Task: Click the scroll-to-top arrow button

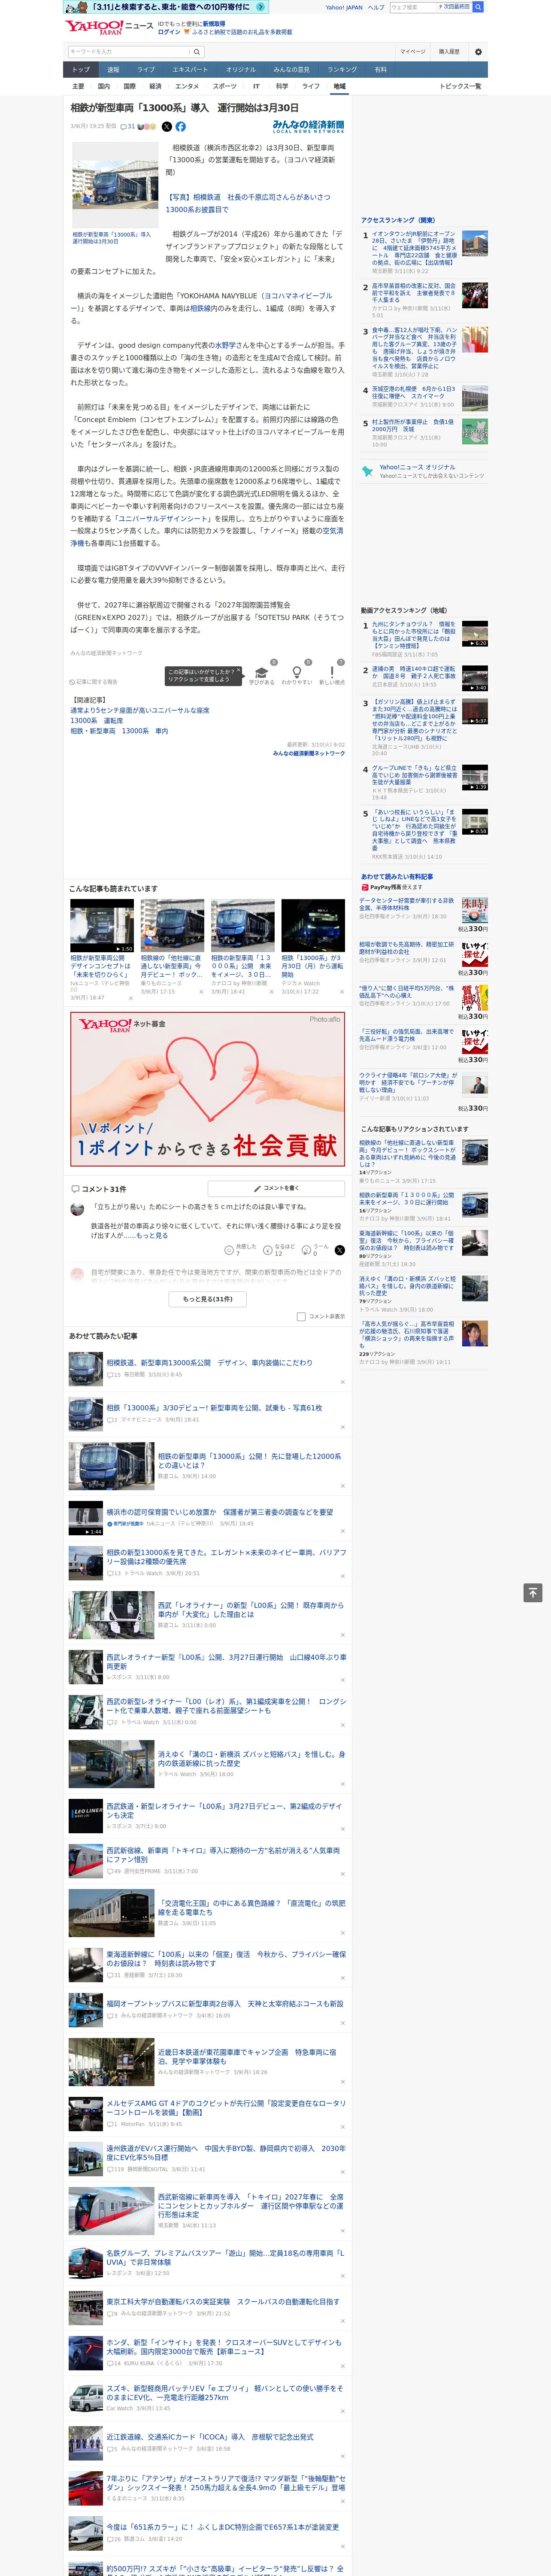Action: (x=533, y=1592)
